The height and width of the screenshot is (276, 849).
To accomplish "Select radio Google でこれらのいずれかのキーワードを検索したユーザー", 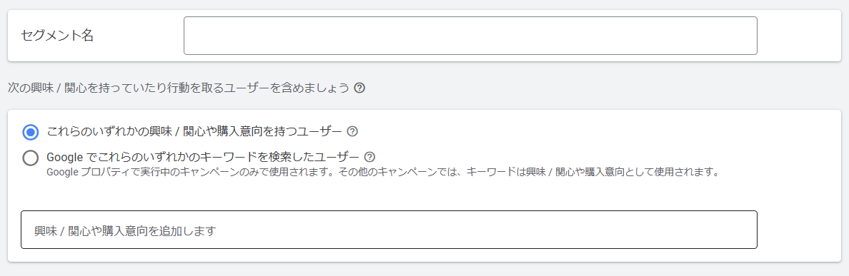I will pos(31,158).
